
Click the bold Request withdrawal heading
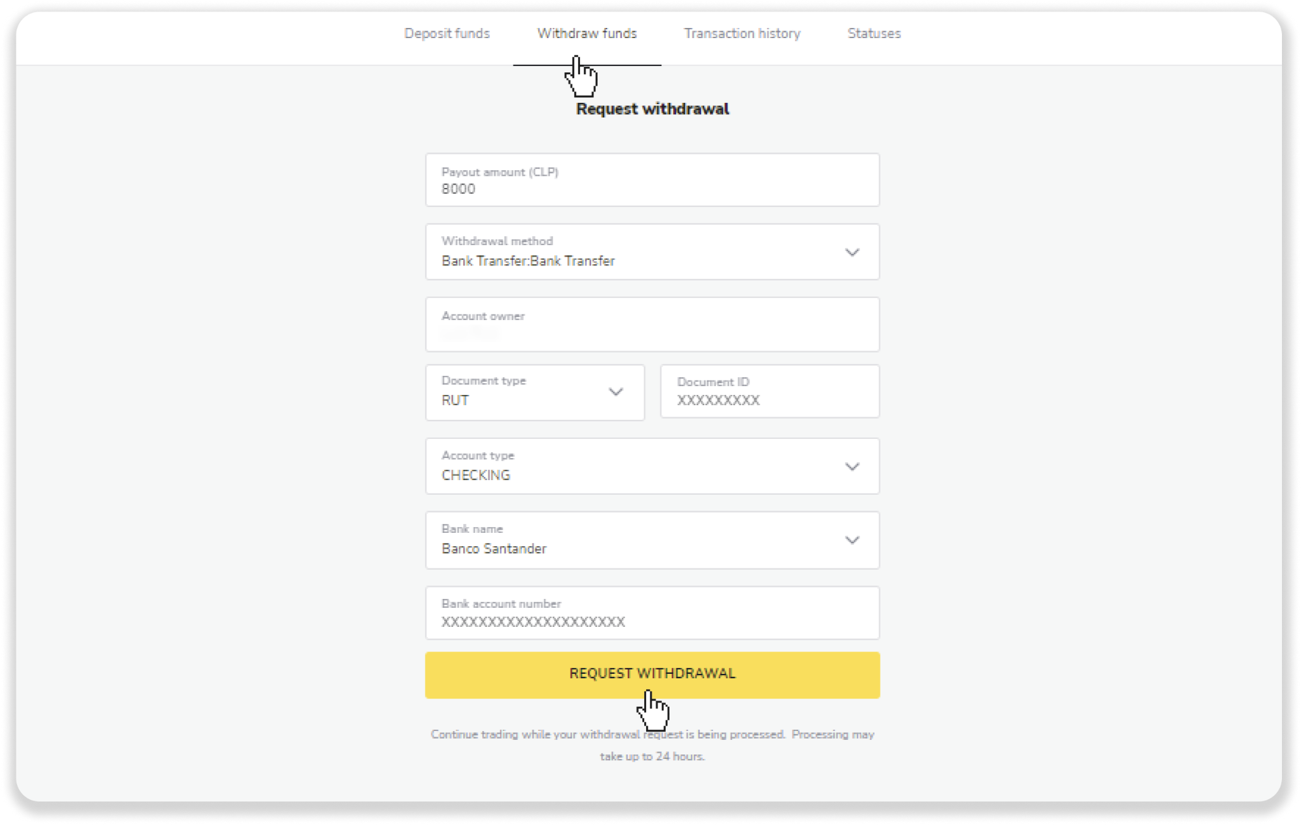click(652, 109)
